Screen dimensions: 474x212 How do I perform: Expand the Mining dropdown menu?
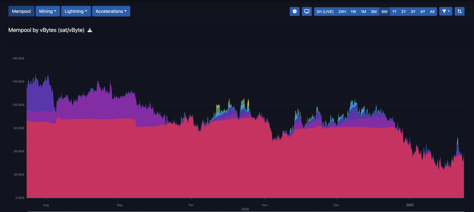47,11
